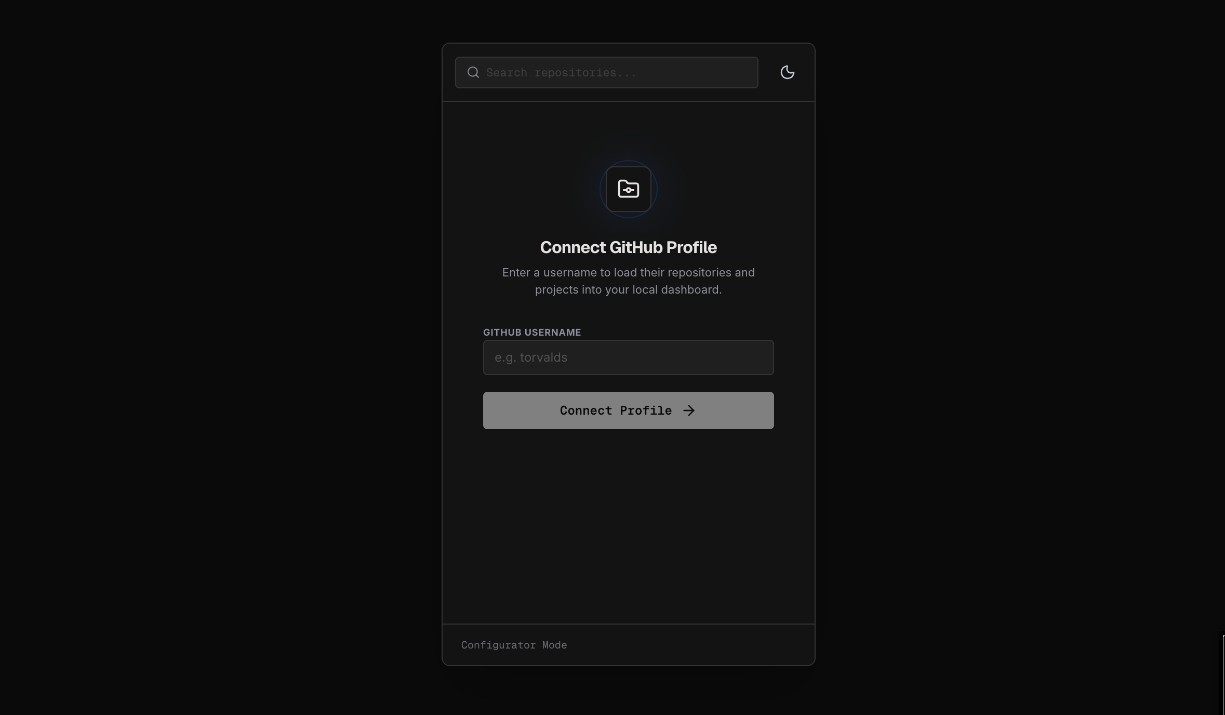
Task: Click the 'Enter a username to load' description
Action: coord(628,281)
